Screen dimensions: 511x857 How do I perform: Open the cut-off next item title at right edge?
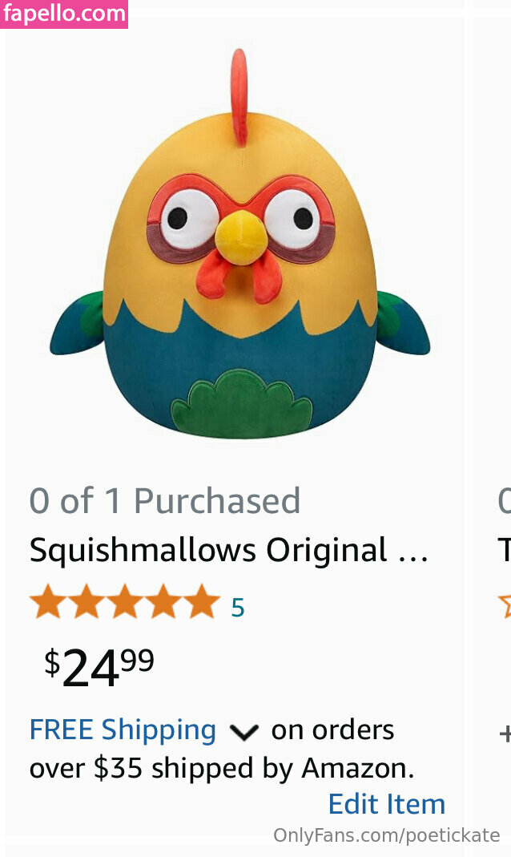click(x=504, y=551)
